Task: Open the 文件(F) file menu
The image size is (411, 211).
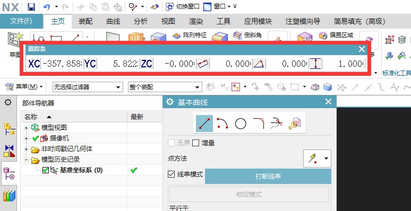Action: coord(21,21)
